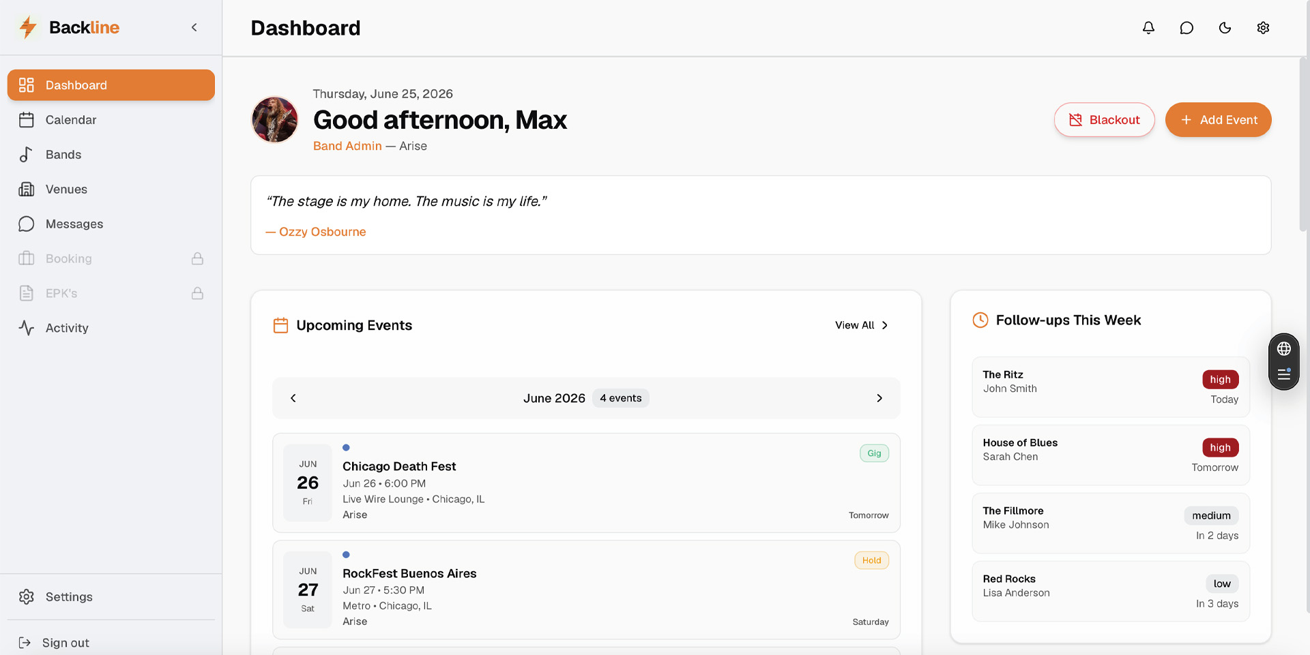Click the Settings gear icon in sidebar

click(x=27, y=597)
